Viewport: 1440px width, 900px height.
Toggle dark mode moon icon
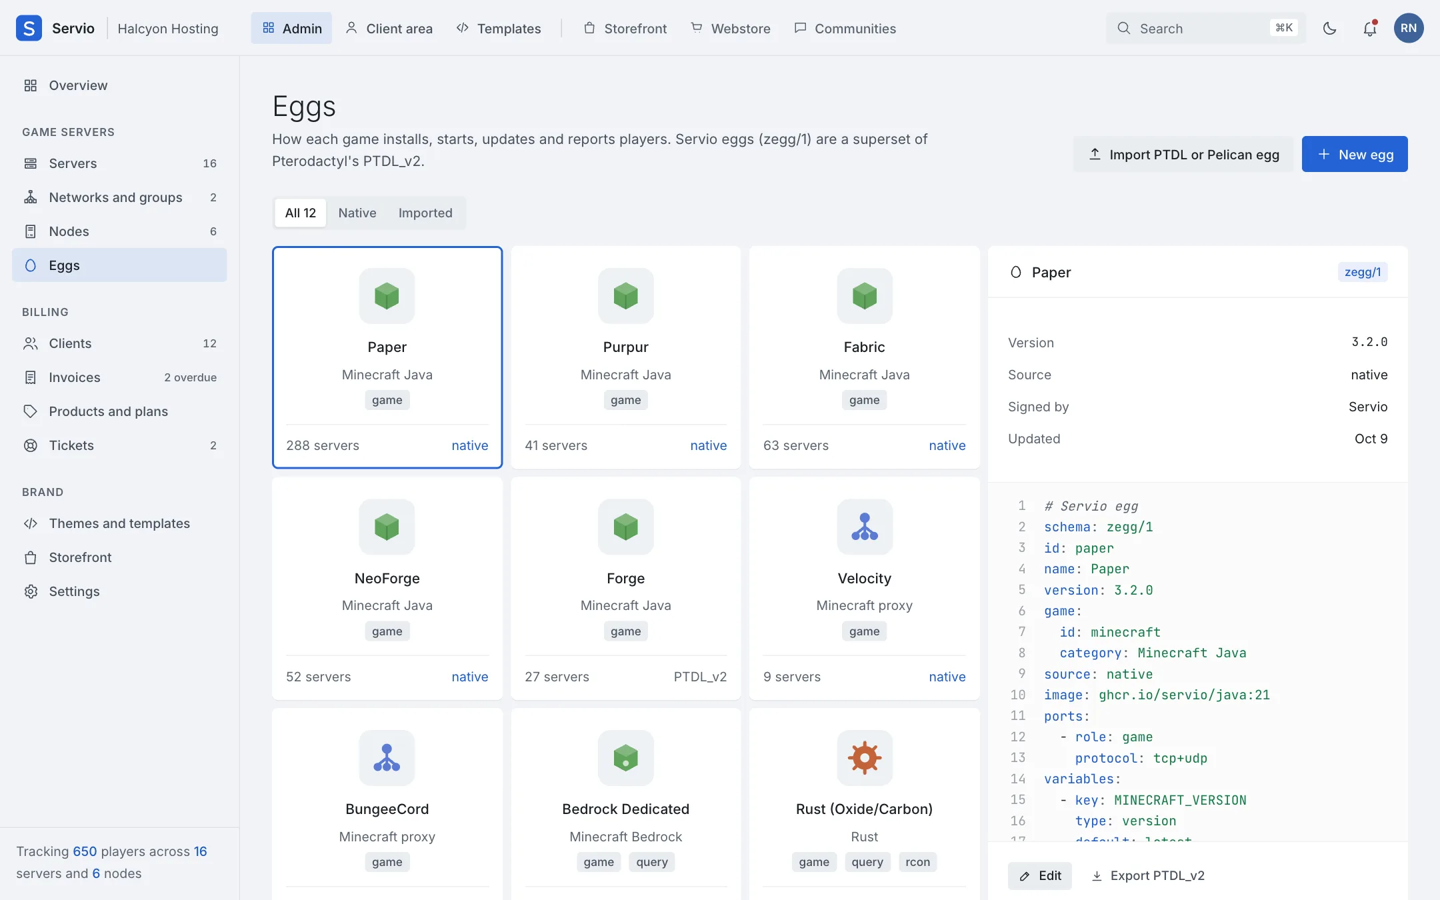coord(1329,28)
